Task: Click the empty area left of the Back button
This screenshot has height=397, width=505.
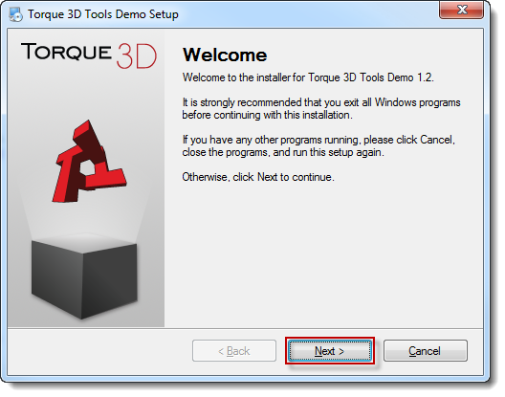Action: (x=99, y=351)
